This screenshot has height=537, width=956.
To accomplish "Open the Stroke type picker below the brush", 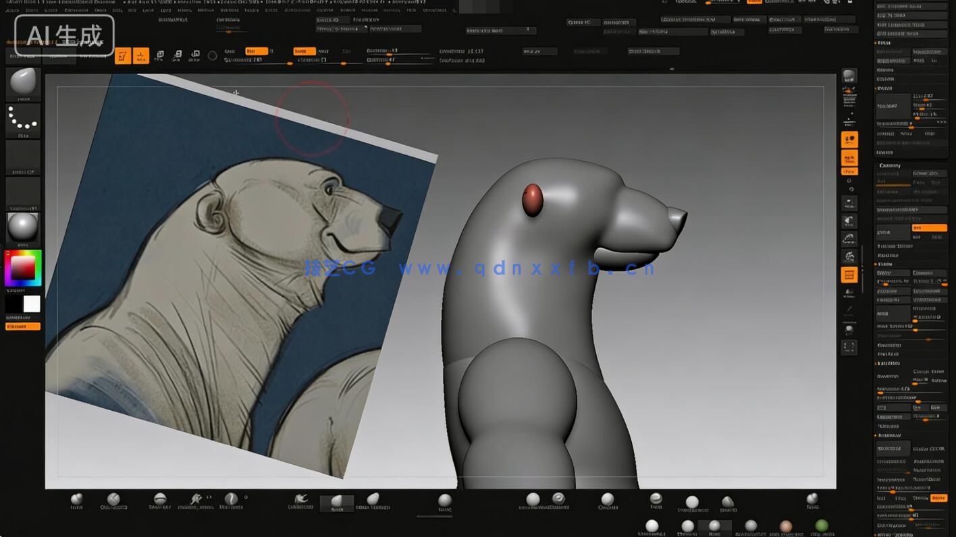I will (23, 119).
